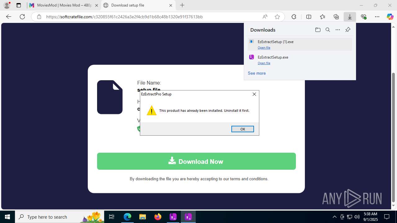
Task: Search downloads with the magnifier icon
Action: [328, 30]
